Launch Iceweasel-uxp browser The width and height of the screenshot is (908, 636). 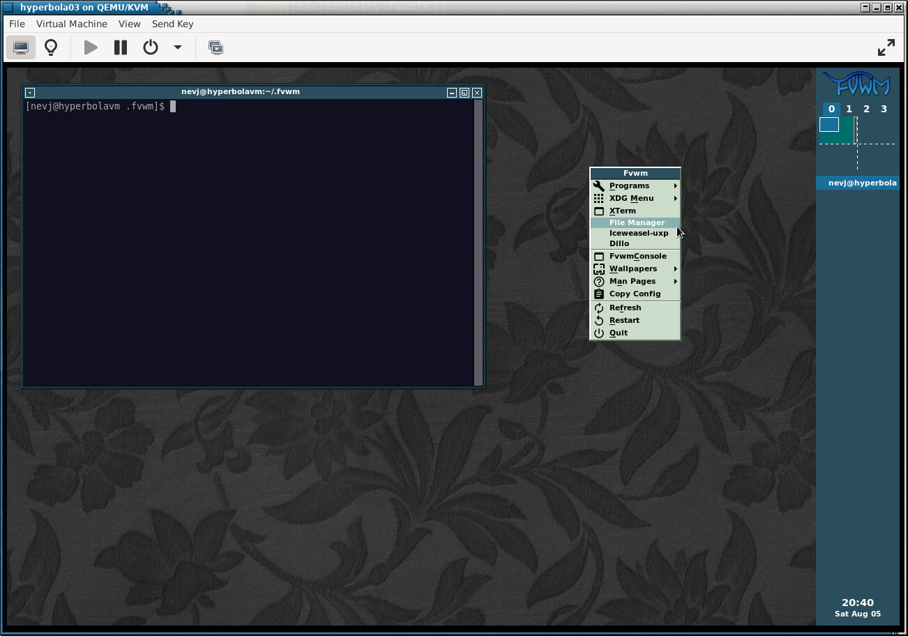click(635, 233)
